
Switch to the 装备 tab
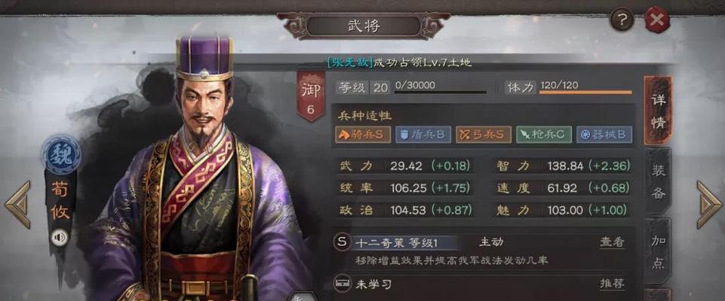point(659,182)
